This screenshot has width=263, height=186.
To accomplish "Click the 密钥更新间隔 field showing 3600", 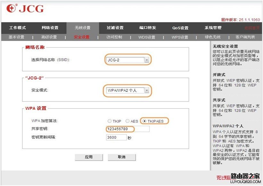I will pos(116,137).
